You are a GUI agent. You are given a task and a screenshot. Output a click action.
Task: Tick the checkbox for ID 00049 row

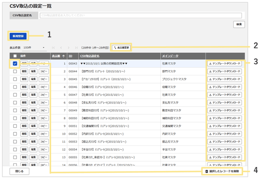click(x=15, y=110)
